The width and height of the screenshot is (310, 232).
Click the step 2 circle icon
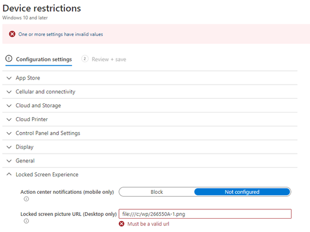pyautogui.click(x=85, y=59)
